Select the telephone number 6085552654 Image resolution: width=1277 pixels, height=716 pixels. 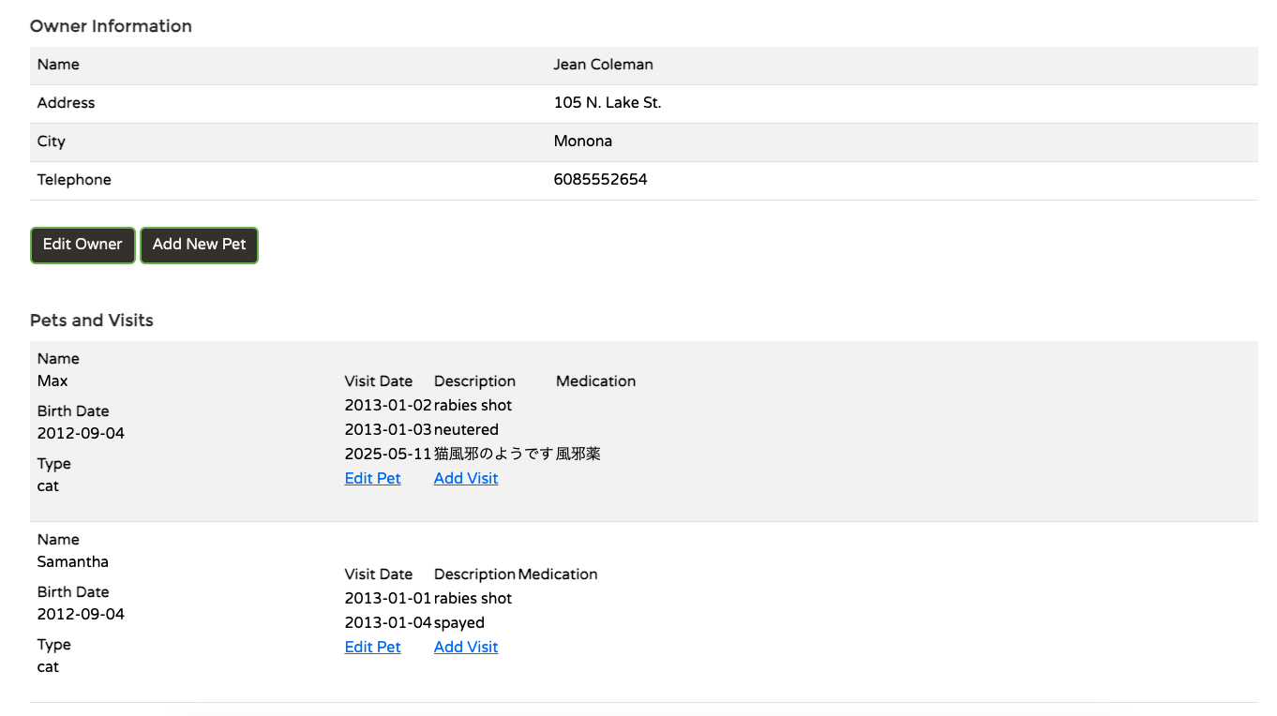click(600, 180)
